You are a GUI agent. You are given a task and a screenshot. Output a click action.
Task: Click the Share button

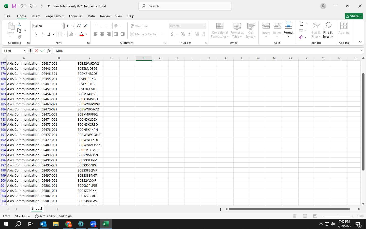coord(354,16)
